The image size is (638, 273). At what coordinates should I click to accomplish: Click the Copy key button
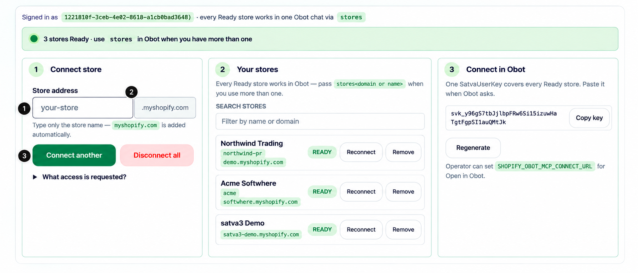(589, 118)
